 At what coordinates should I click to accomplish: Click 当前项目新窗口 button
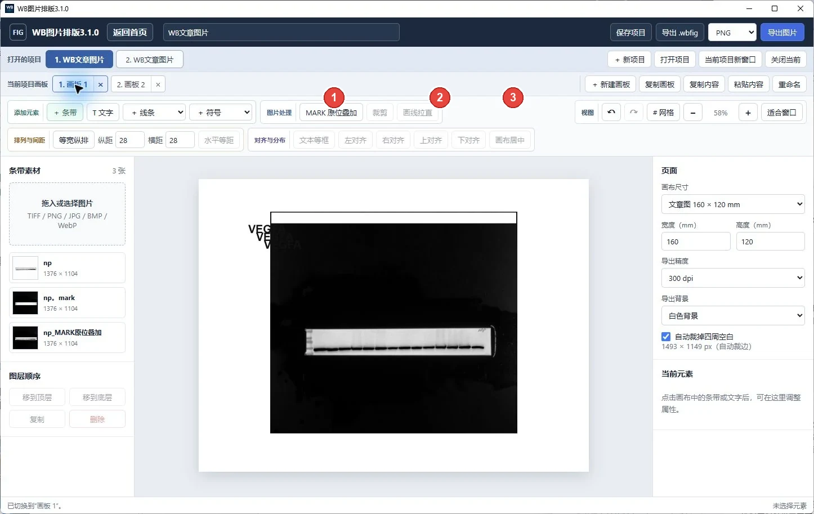pos(730,60)
